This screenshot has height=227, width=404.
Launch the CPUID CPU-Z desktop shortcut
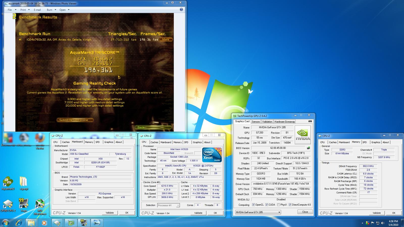(x=8, y=205)
